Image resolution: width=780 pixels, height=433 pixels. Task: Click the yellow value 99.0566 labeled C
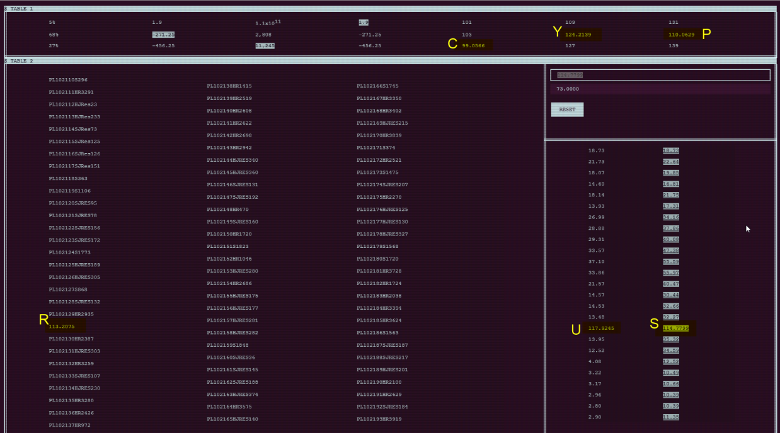(x=475, y=46)
